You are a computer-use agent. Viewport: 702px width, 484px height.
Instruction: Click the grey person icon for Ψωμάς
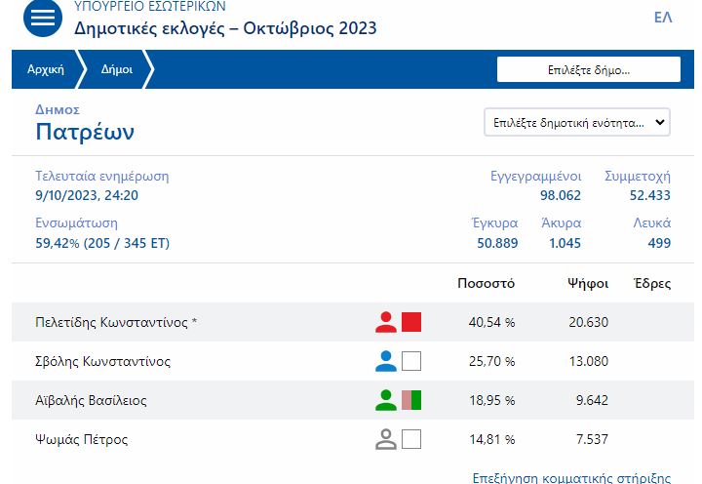point(386,439)
